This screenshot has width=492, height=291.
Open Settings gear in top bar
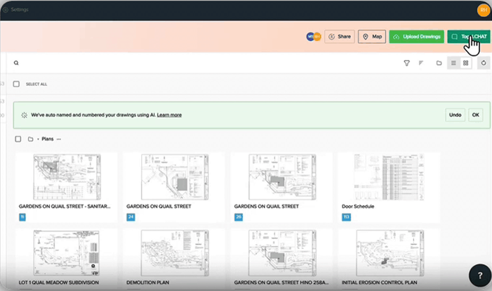[x=6, y=10]
